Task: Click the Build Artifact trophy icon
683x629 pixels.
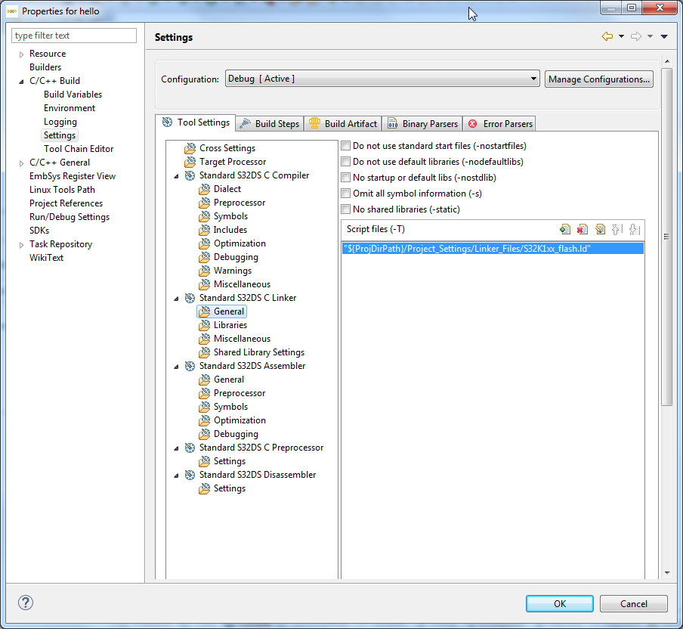Action: click(314, 123)
